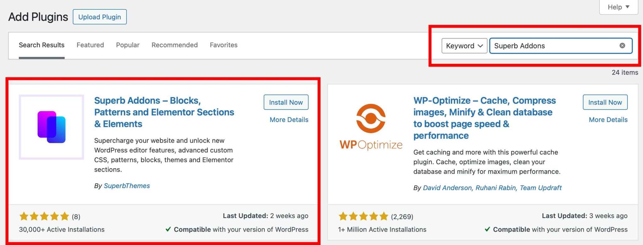View More Details for WP-Optimize
The width and height of the screenshot is (643, 245).
[608, 120]
